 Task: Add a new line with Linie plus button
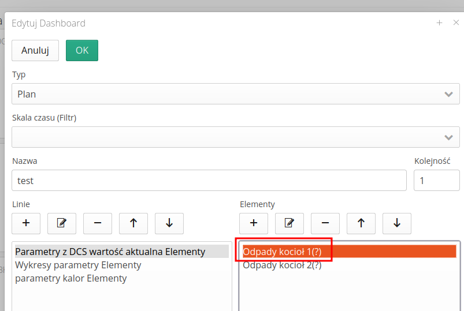[x=26, y=223]
